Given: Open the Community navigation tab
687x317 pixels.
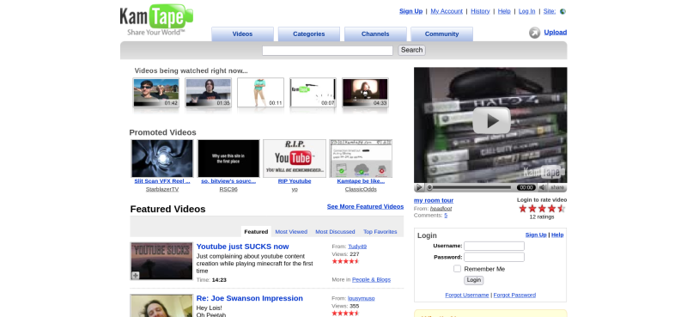Looking at the screenshot, I should click(x=441, y=34).
